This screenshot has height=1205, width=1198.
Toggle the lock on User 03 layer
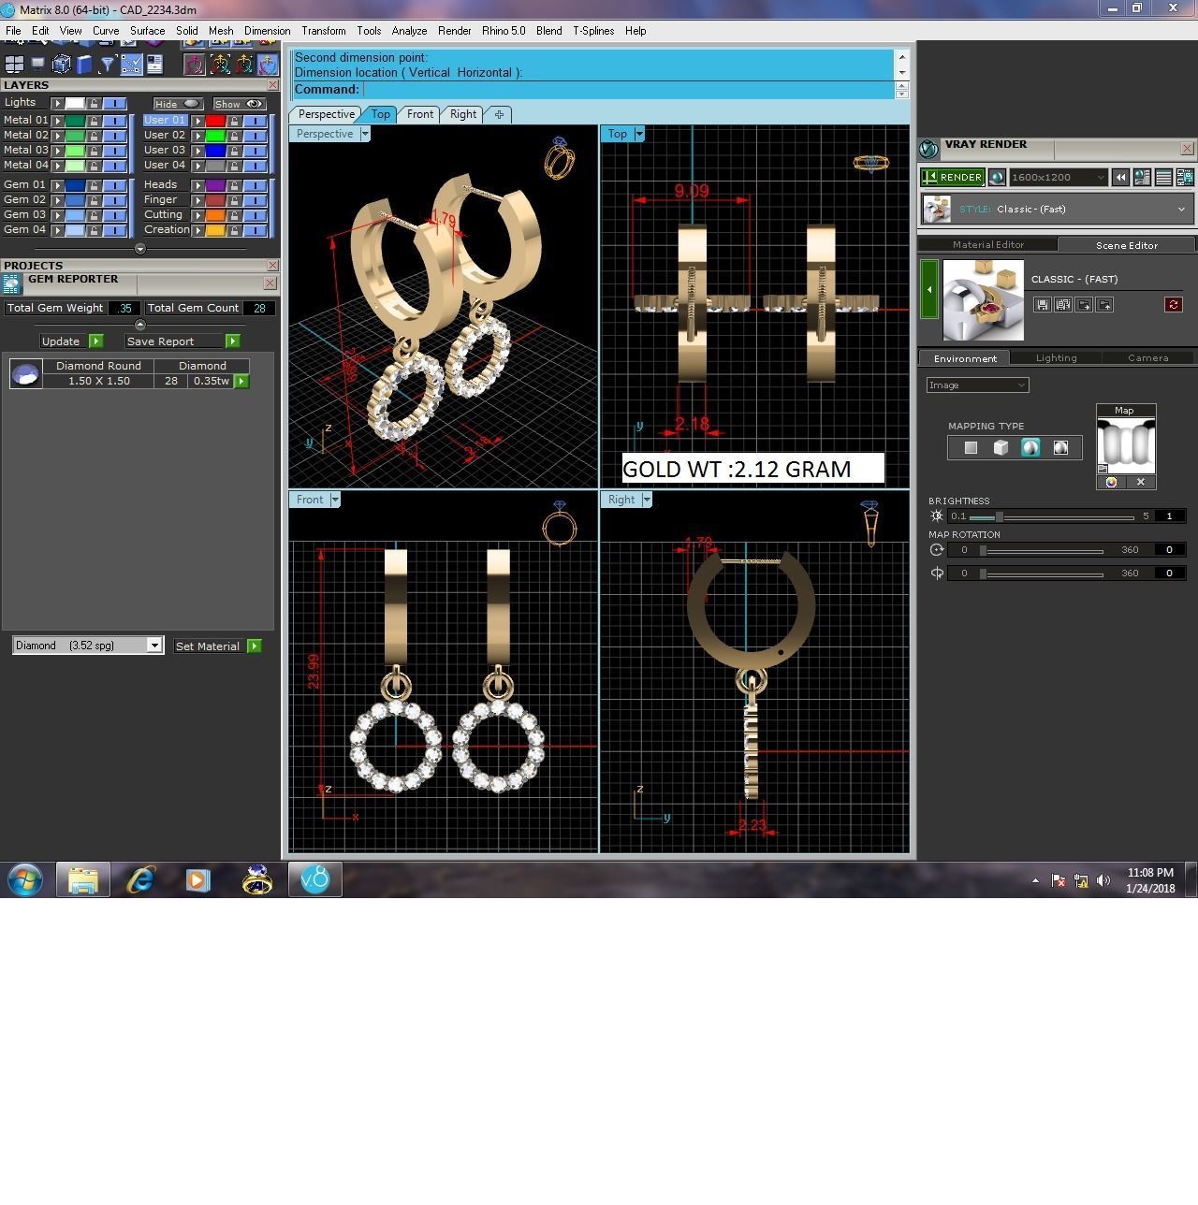(x=234, y=151)
